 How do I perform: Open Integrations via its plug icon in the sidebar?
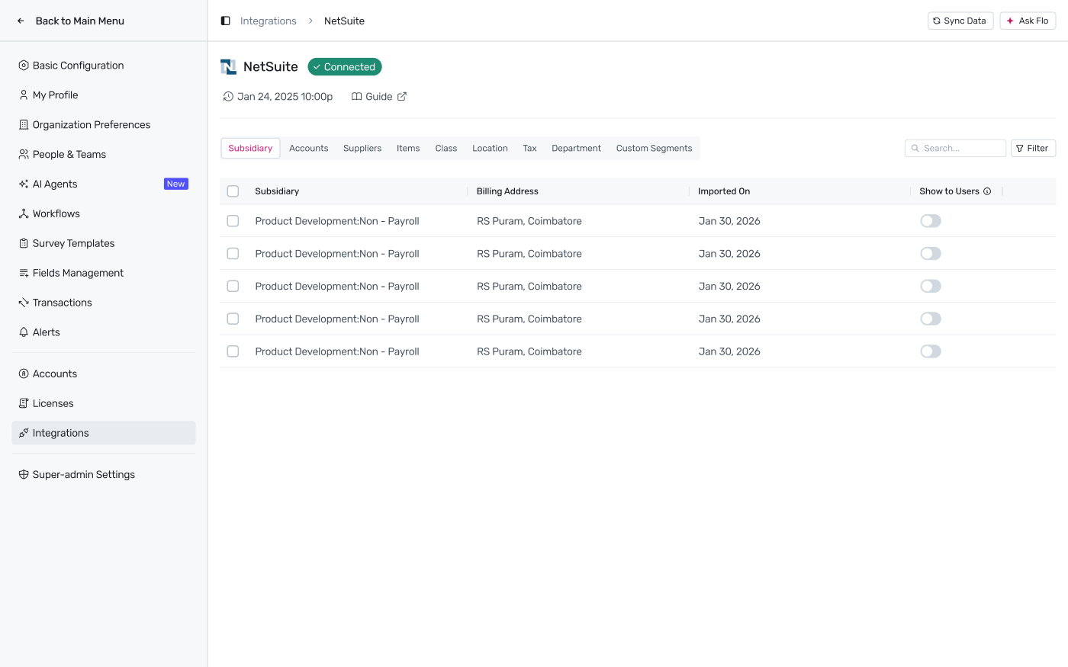point(24,433)
